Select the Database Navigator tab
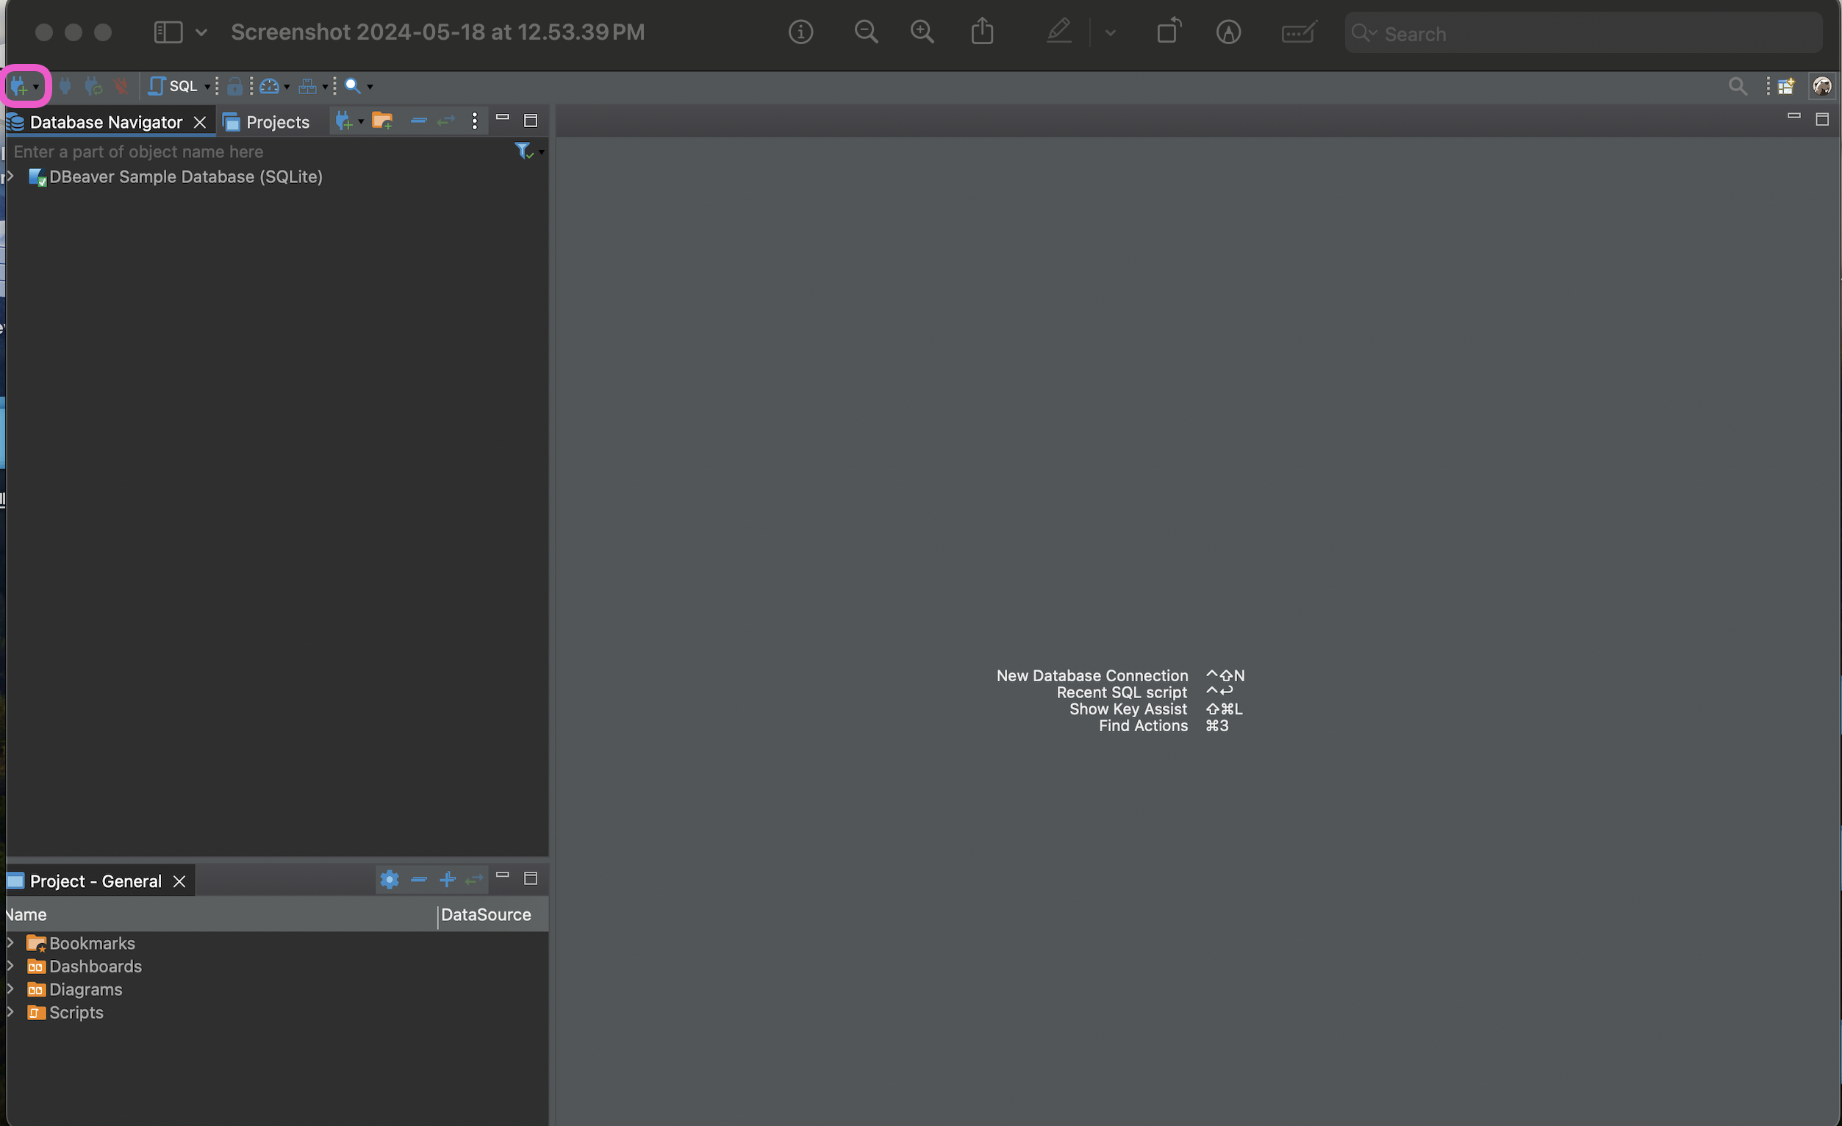This screenshot has height=1126, width=1842. click(x=104, y=123)
